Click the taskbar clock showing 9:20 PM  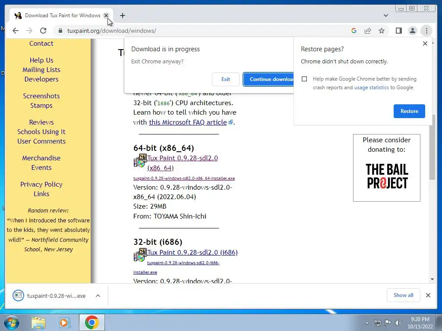click(420, 323)
